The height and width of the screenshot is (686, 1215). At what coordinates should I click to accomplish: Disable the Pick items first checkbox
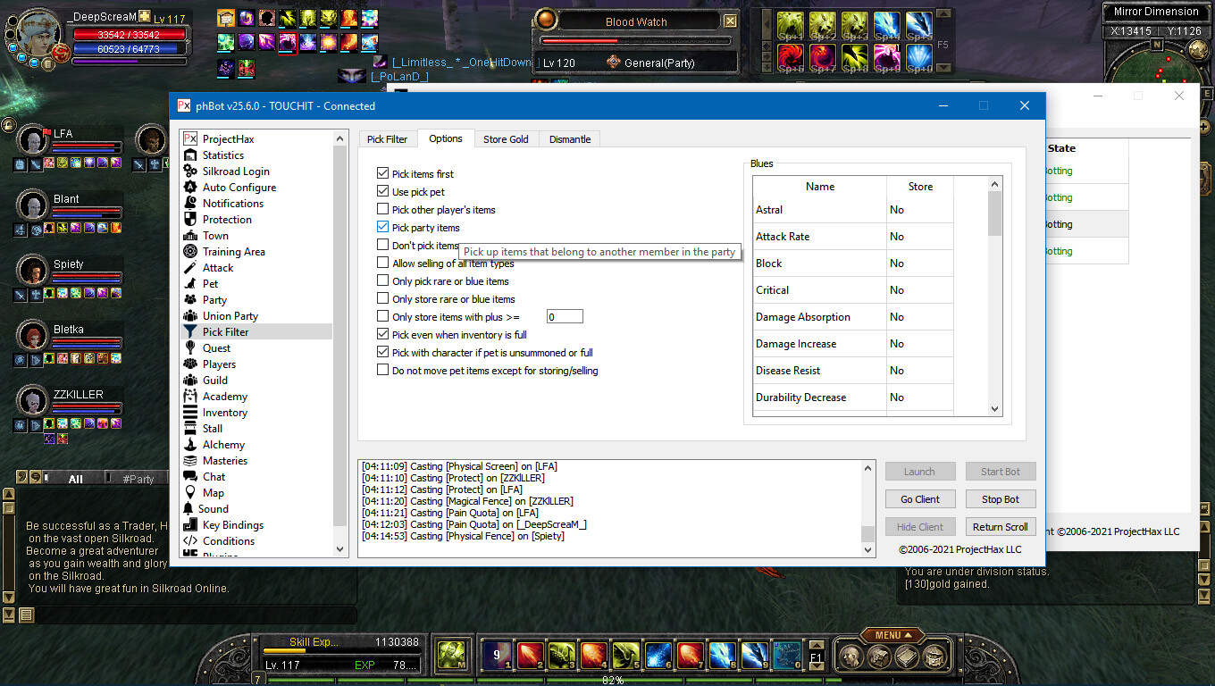pyautogui.click(x=383, y=174)
